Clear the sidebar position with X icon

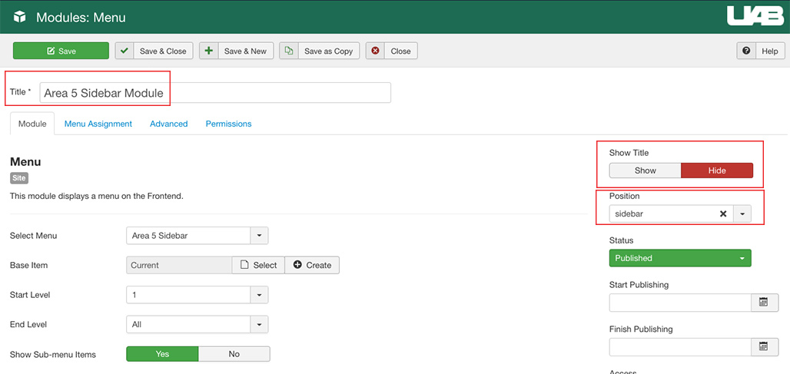722,213
